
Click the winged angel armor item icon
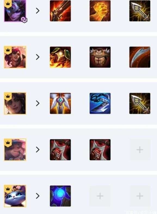60,103
